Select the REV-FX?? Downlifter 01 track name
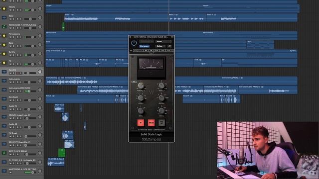Screen dimensions: 319x179 (19, 142)
